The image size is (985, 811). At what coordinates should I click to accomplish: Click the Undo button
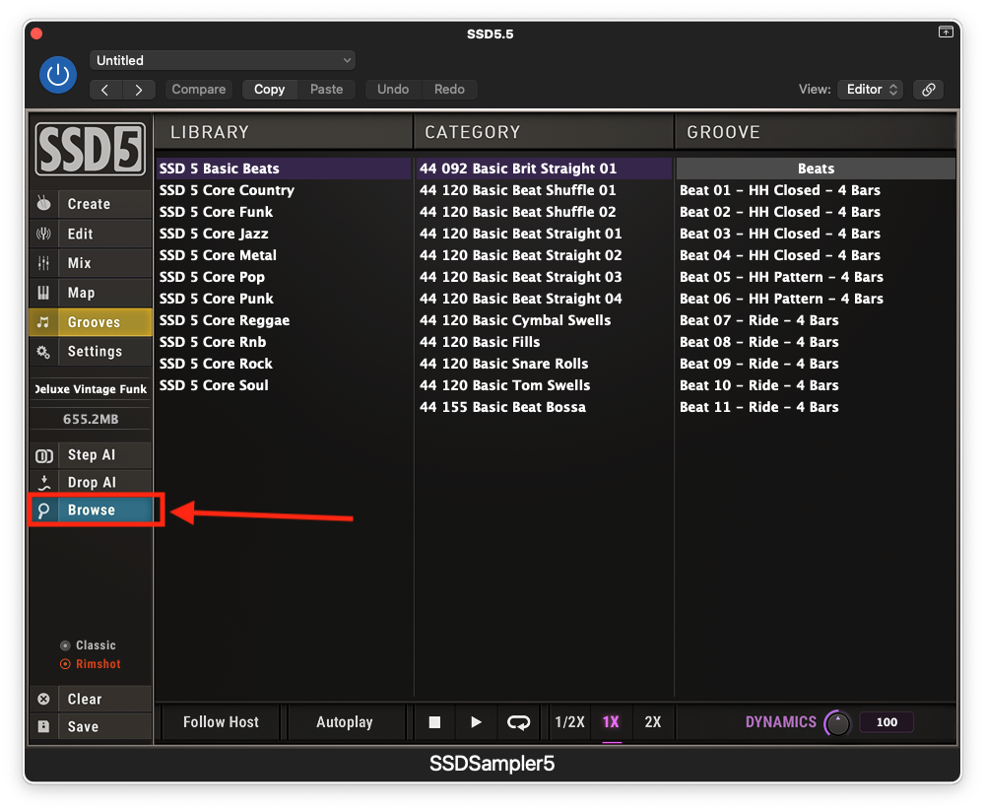click(x=393, y=90)
